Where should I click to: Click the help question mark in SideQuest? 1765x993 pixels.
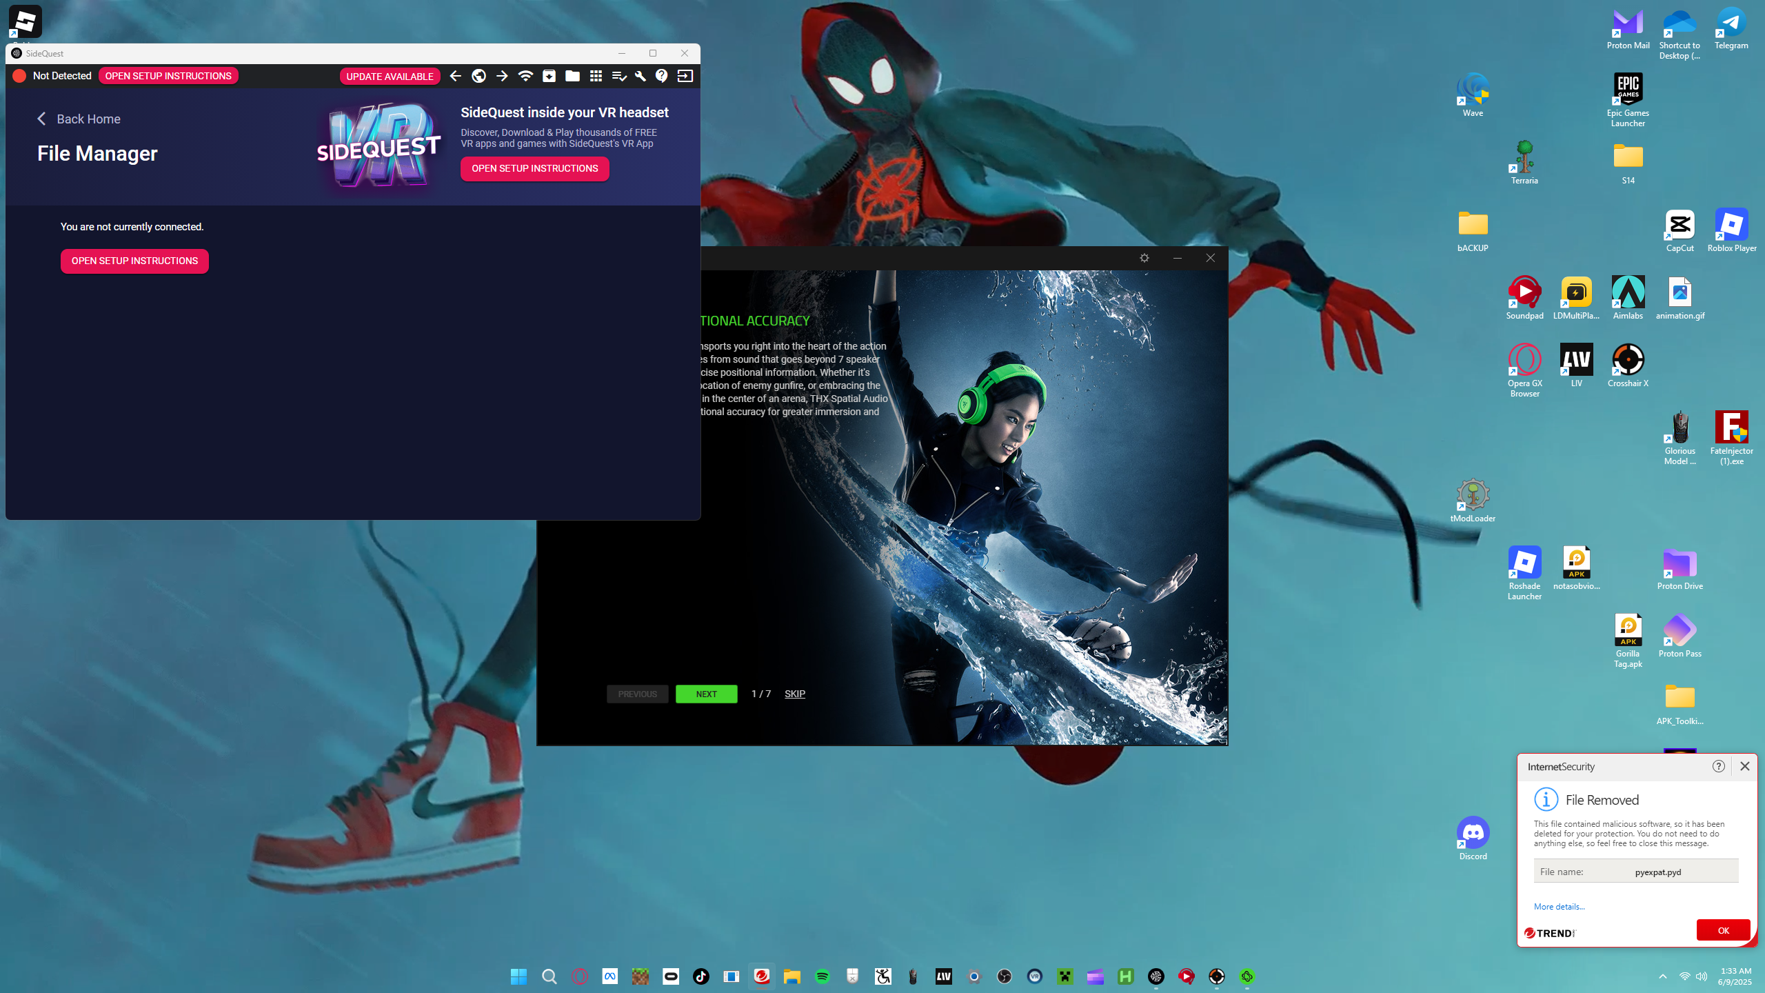coord(662,76)
